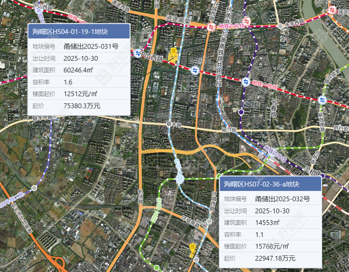This screenshot has height=272, width=349.
Task: Select 甬储出2025-031号 parcel number text
Action: coord(91,46)
